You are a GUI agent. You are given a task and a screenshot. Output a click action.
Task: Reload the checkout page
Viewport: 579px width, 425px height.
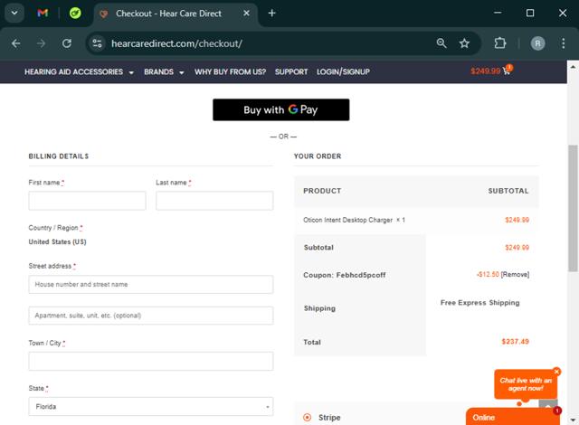coord(67,43)
